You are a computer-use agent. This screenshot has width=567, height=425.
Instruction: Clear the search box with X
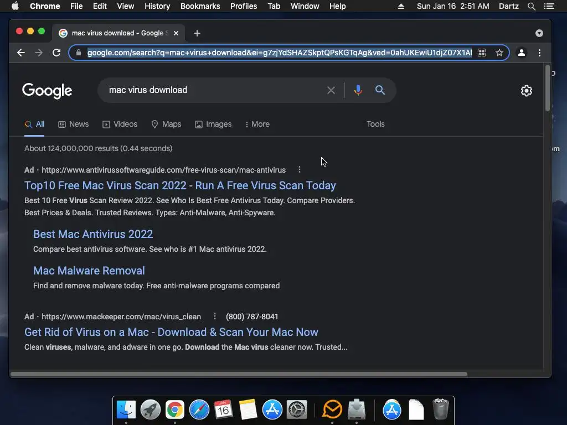click(331, 90)
